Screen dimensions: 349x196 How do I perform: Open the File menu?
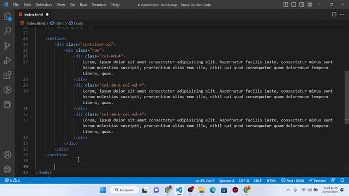[16, 5]
